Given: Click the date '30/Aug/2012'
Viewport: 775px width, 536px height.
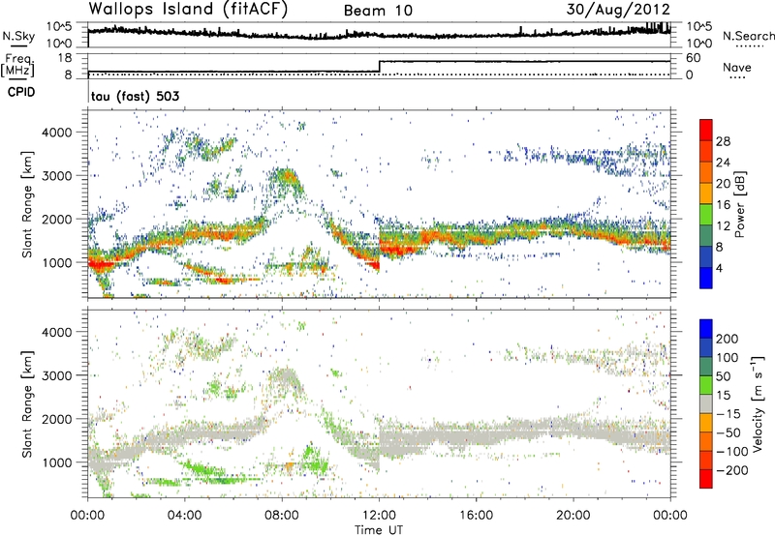Looking at the screenshot, I should 618,10.
